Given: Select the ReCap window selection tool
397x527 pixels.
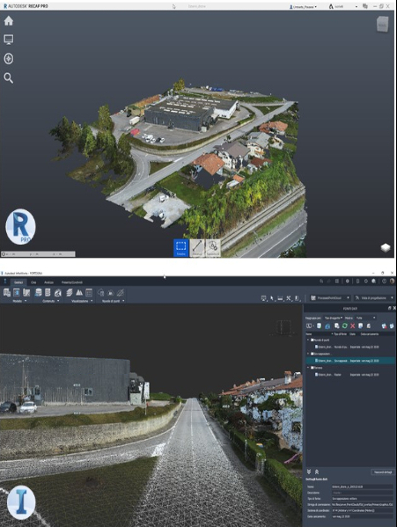Looking at the screenshot, I should click(180, 248).
